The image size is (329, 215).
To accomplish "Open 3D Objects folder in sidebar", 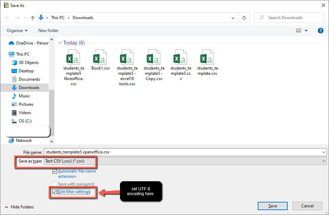I will click(25, 63).
